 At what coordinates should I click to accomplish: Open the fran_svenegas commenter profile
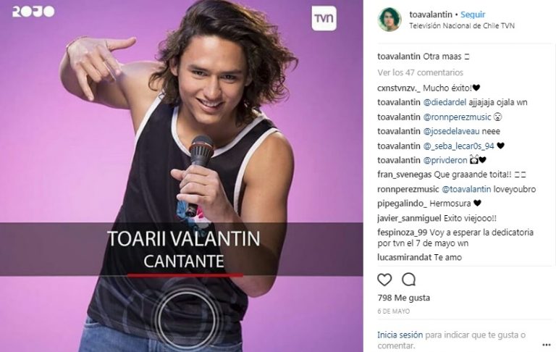[404, 175]
